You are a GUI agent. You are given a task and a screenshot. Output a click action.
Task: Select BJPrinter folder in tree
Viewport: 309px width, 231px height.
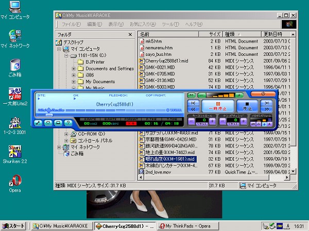(95, 62)
